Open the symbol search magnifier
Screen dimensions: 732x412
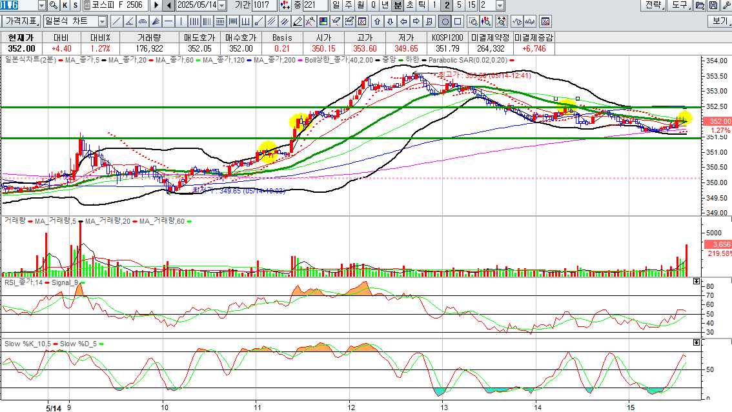(x=53, y=5)
